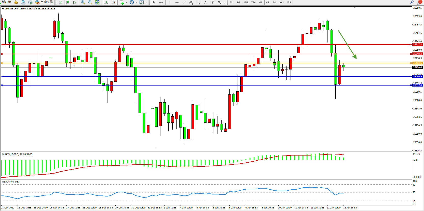The image size is (424, 211).
Task: Open the search magnifier in top right
Action: [412, 2]
